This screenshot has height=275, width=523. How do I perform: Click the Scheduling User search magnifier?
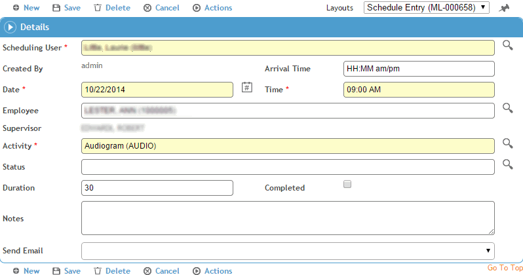(x=507, y=45)
